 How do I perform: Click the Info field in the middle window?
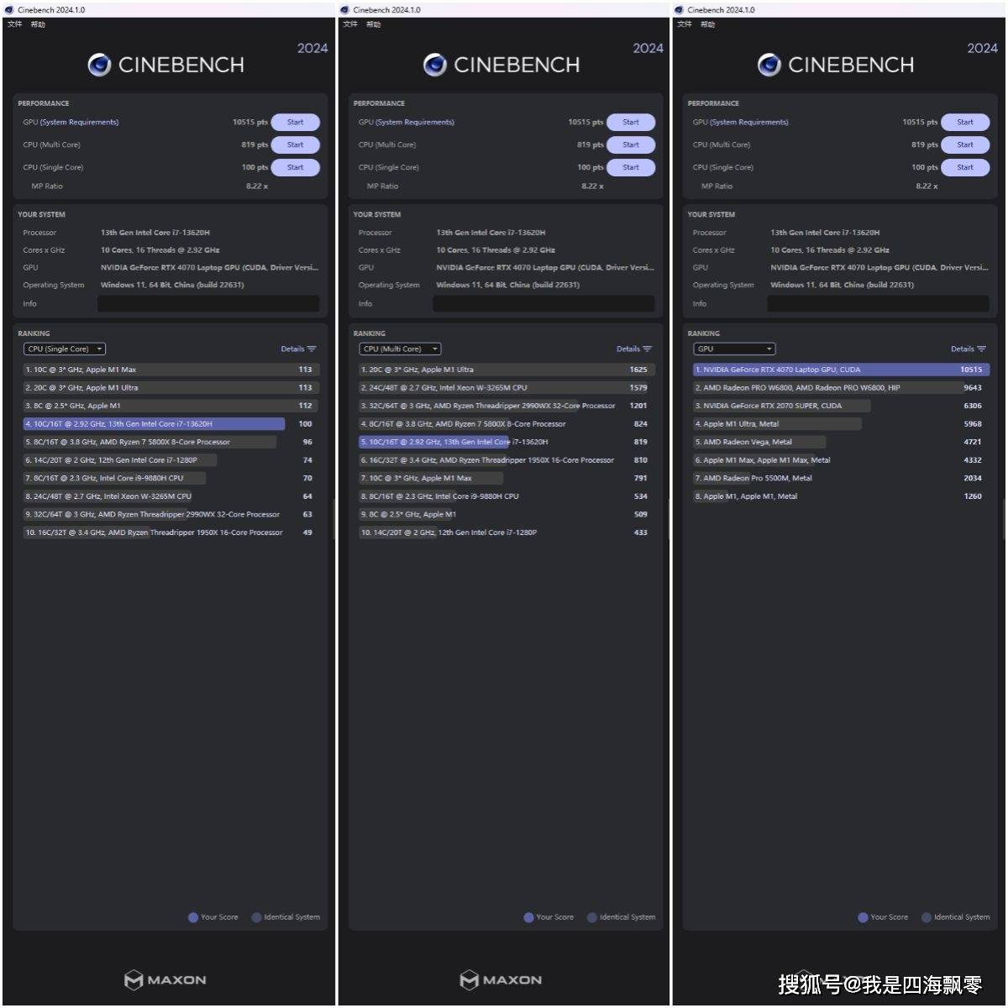(x=543, y=304)
